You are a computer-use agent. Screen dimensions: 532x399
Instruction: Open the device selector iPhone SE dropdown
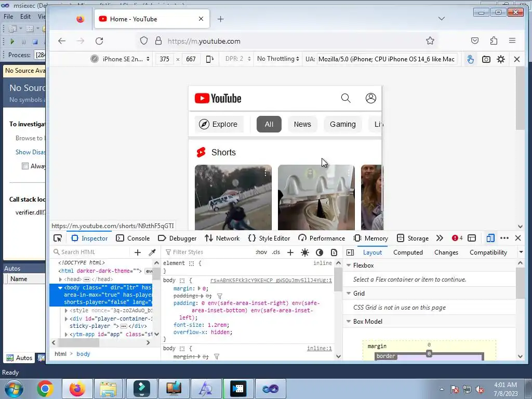click(121, 59)
